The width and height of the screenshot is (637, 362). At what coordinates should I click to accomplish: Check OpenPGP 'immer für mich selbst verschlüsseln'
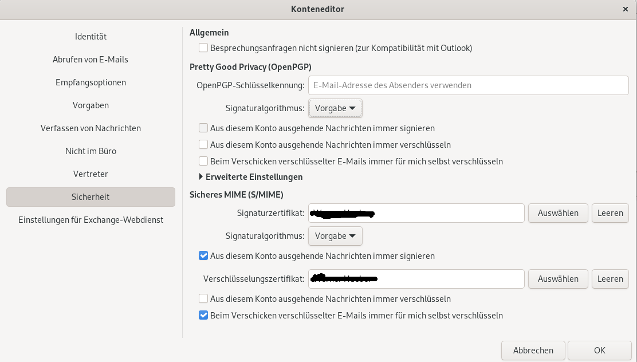203,162
